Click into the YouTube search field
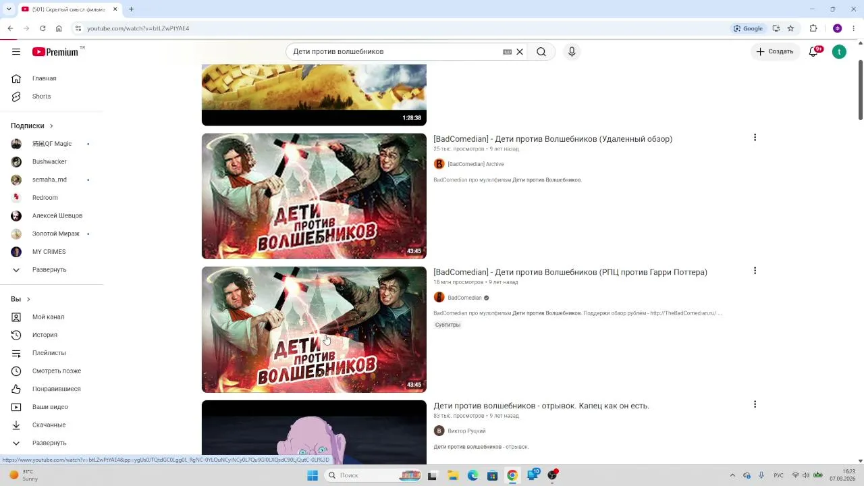Viewport: 864px width, 486px height. (x=396, y=52)
